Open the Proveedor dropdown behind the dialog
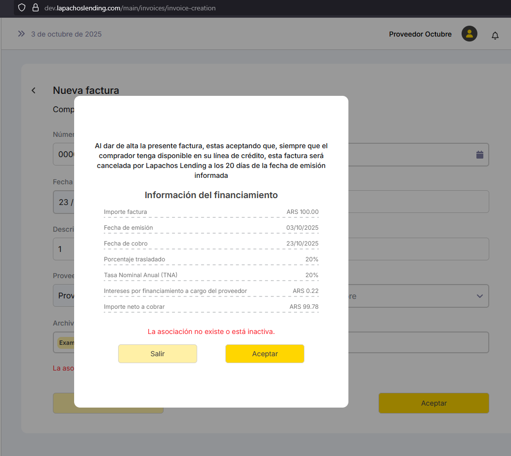Viewport: 511px width, 456px height. point(63,296)
